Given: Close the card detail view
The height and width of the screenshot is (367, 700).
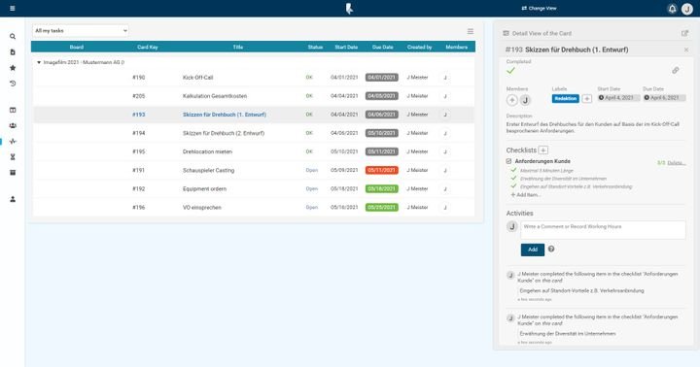Looking at the screenshot, I should click(686, 50).
